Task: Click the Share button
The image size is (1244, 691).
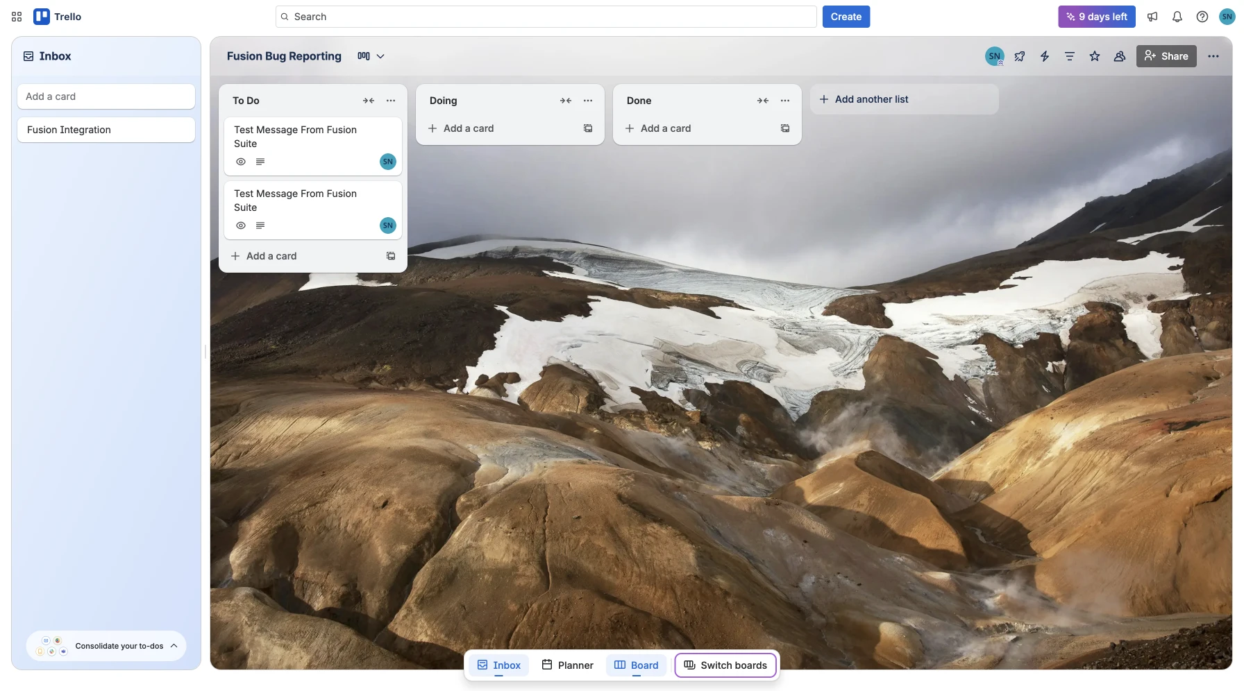Action: (x=1166, y=56)
